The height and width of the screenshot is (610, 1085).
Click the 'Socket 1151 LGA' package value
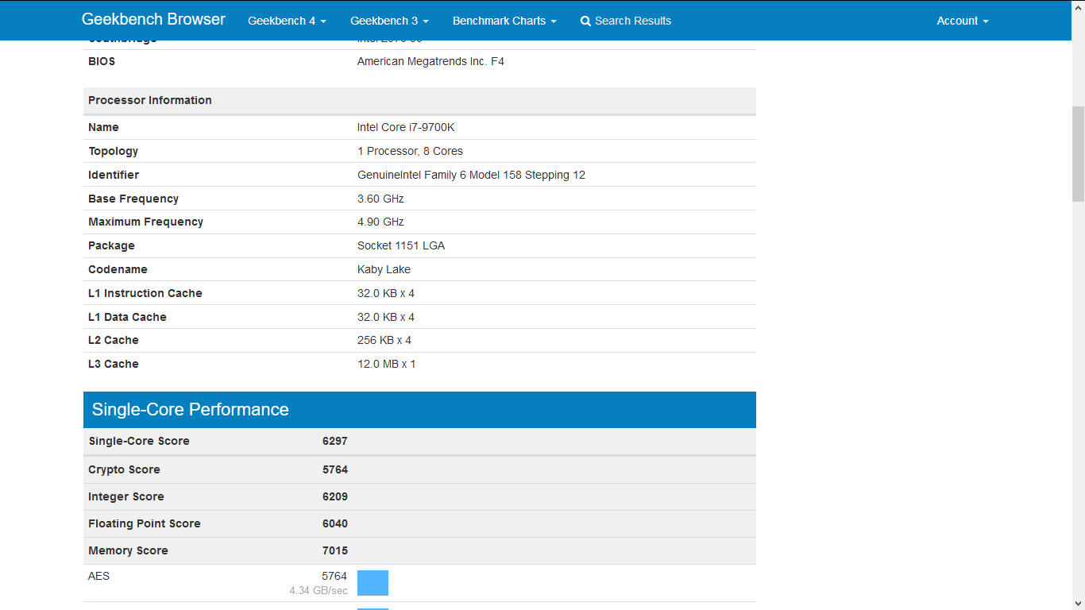tap(401, 245)
